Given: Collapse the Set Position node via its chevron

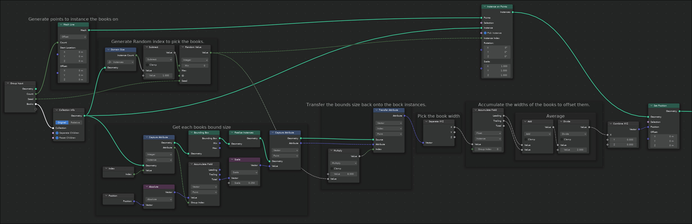Looking at the screenshot, I should coord(651,106).
